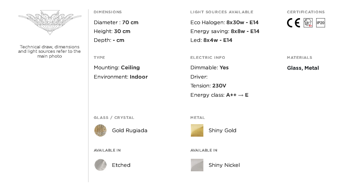Click the CE certification mark icon

294,23
